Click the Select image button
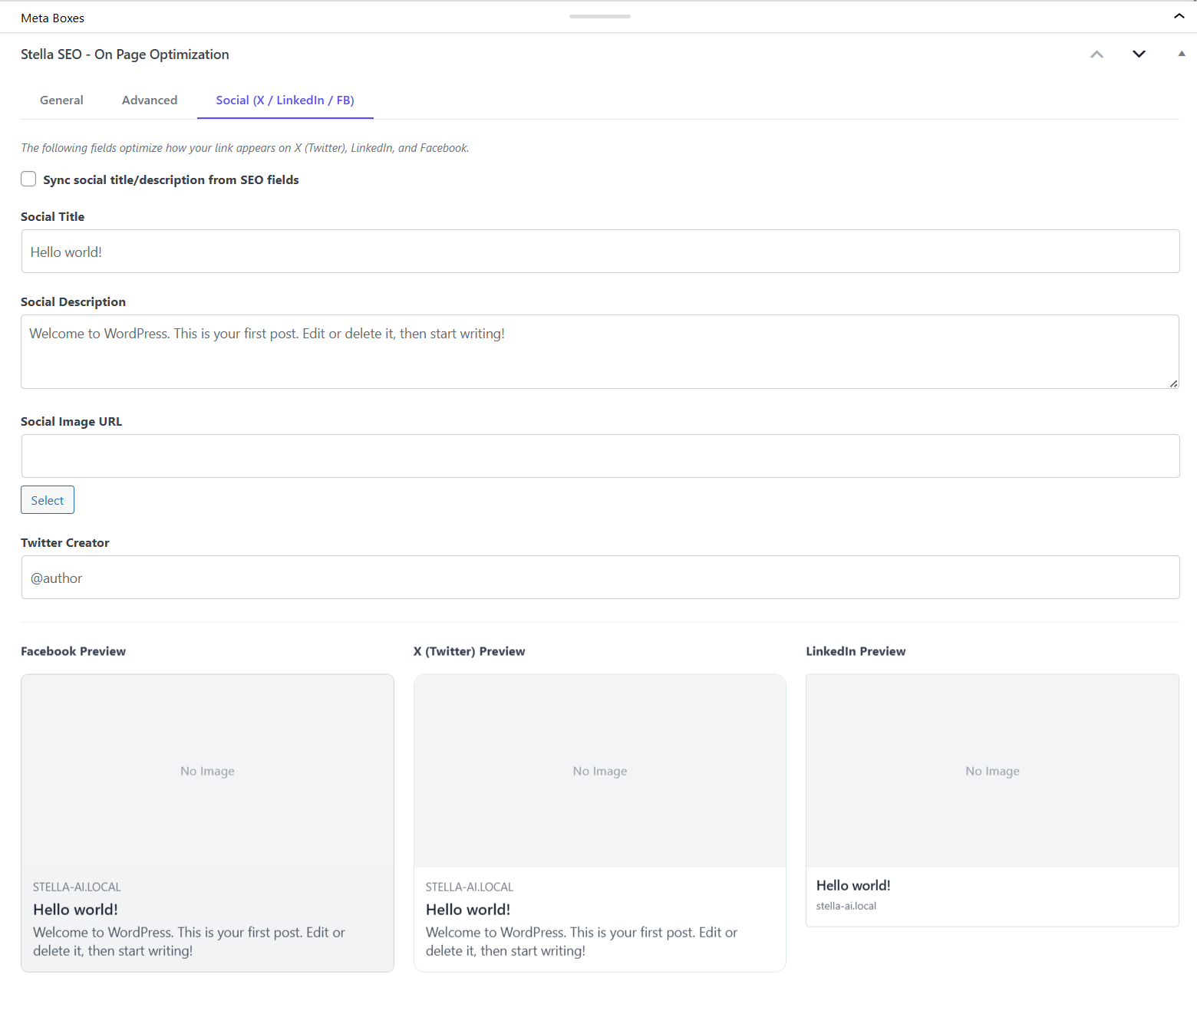The height and width of the screenshot is (1014, 1197). [x=48, y=500]
